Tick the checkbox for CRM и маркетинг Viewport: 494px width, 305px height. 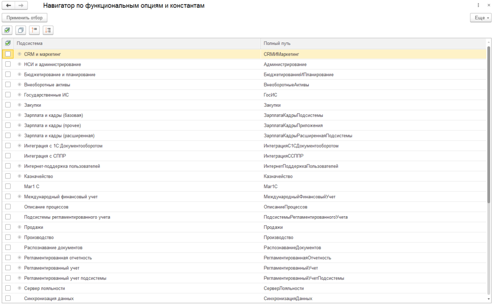(8, 54)
